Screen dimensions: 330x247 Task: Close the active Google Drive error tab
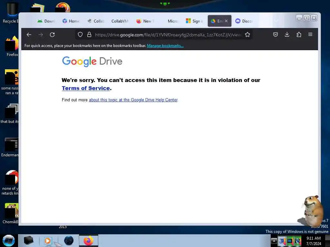[226, 21]
